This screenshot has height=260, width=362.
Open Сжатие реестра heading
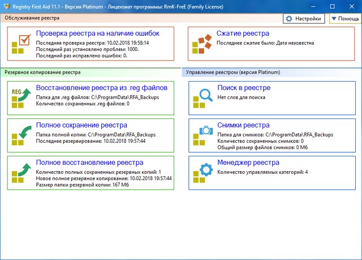243,33
